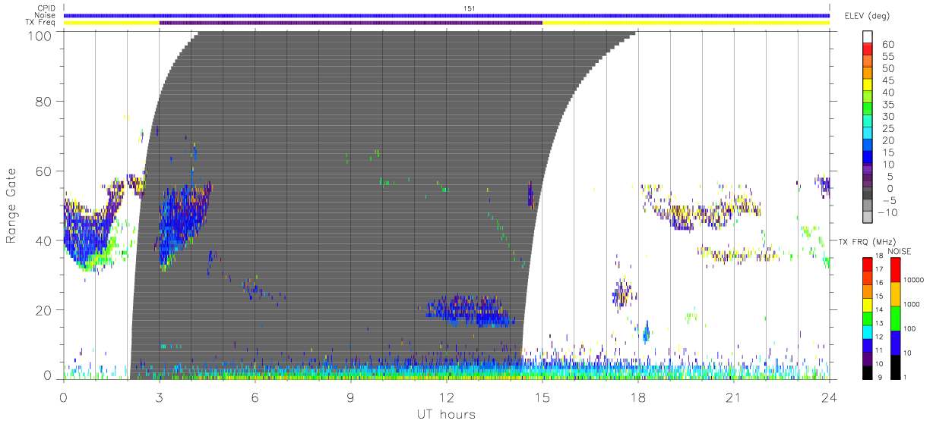Pick the orange NOISE swatch between 1000 and 10000
This screenshot has width=933, height=430.
tap(895, 293)
